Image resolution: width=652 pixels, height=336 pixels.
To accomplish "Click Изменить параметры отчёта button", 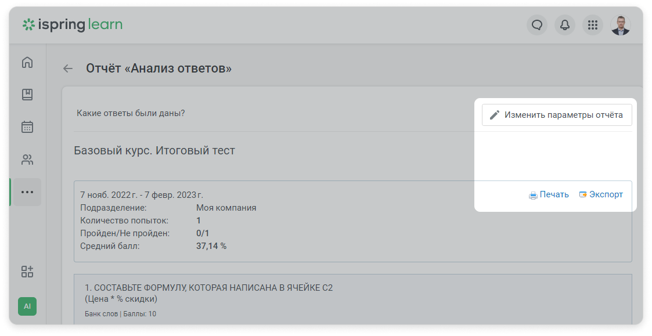I will point(557,115).
